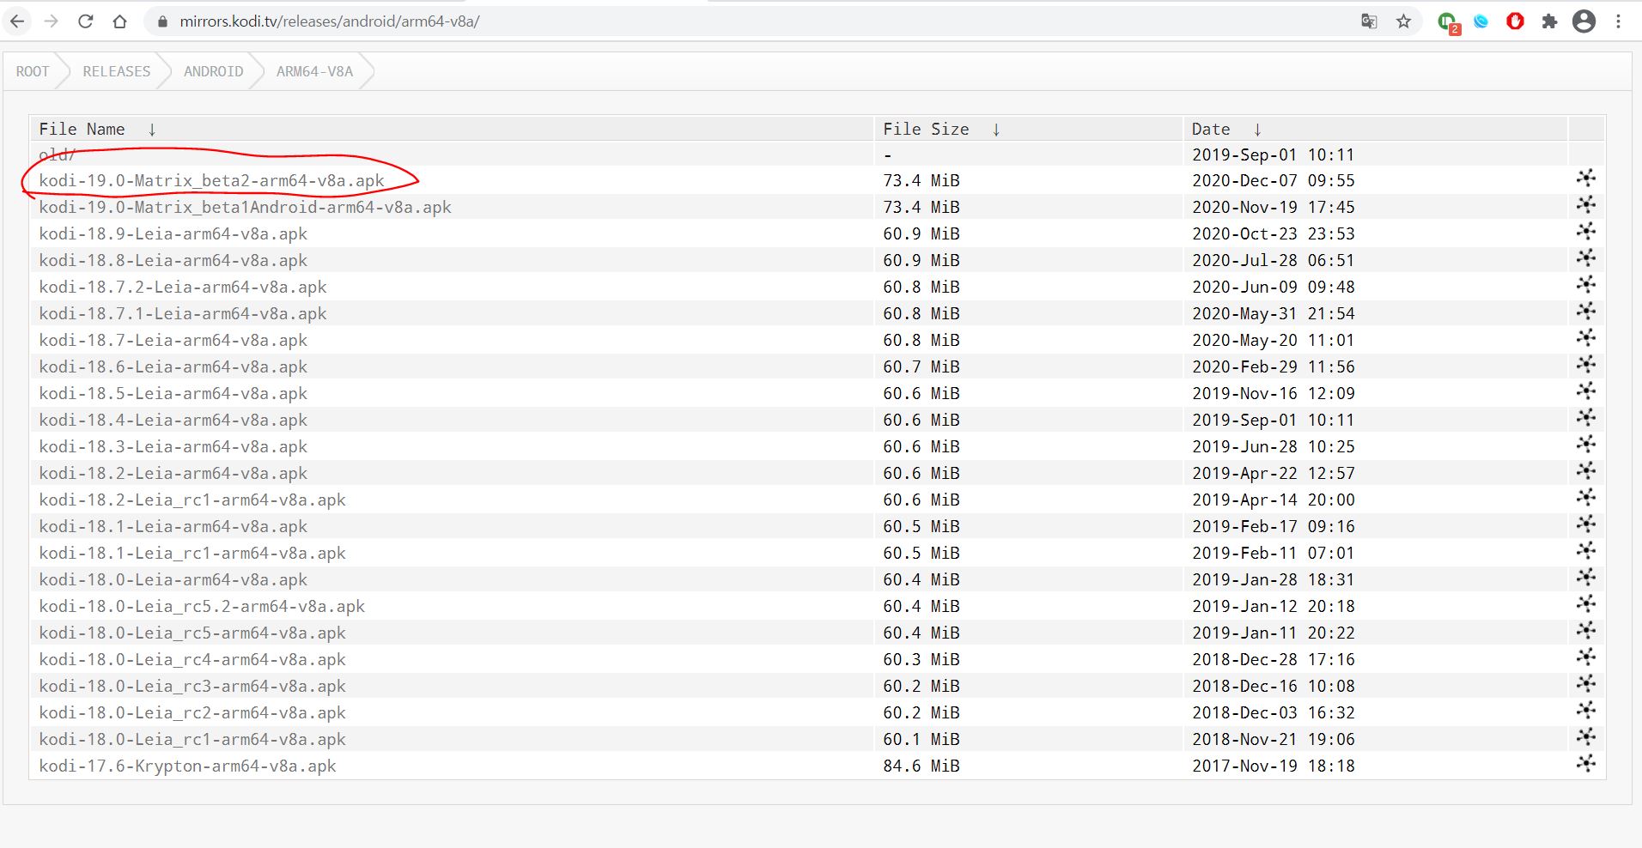Click the mirror icon for kodi-18.9-Leia row
The height and width of the screenshot is (848, 1642).
1586,231
